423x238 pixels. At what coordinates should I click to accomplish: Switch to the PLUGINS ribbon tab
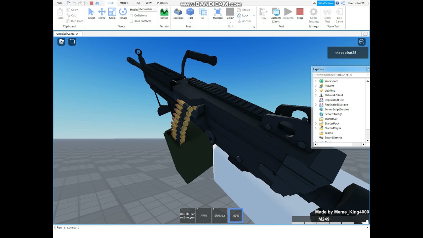(162, 3)
